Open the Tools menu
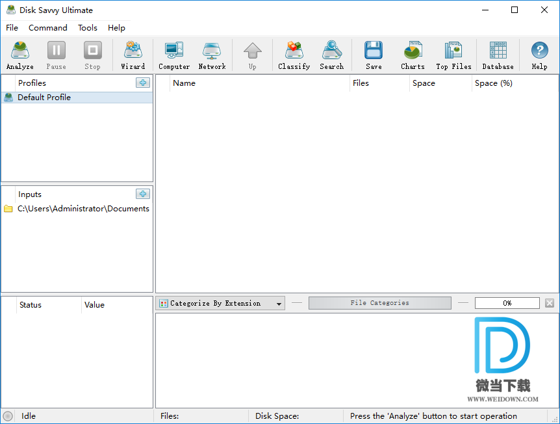 88,28
